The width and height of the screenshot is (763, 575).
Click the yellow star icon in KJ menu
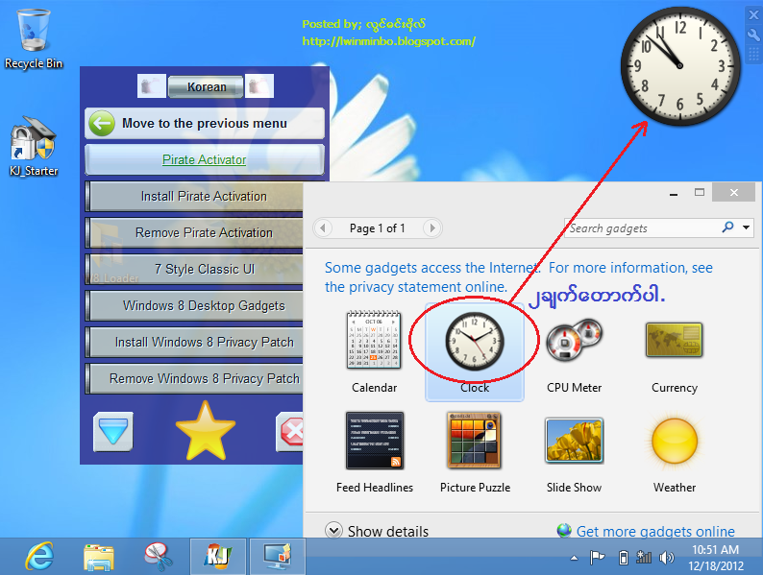[x=206, y=431]
